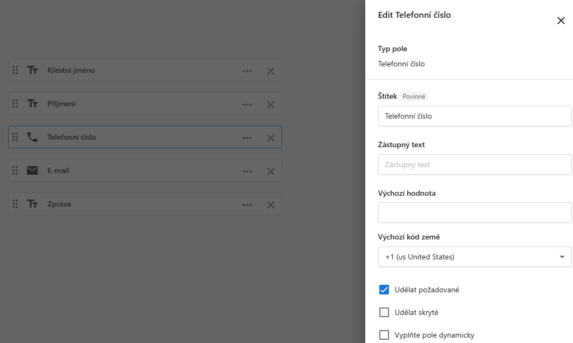Uncheck the Udělat požadované checkbox
The height and width of the screenshot is (343, 573).
[x=384, y=290]
